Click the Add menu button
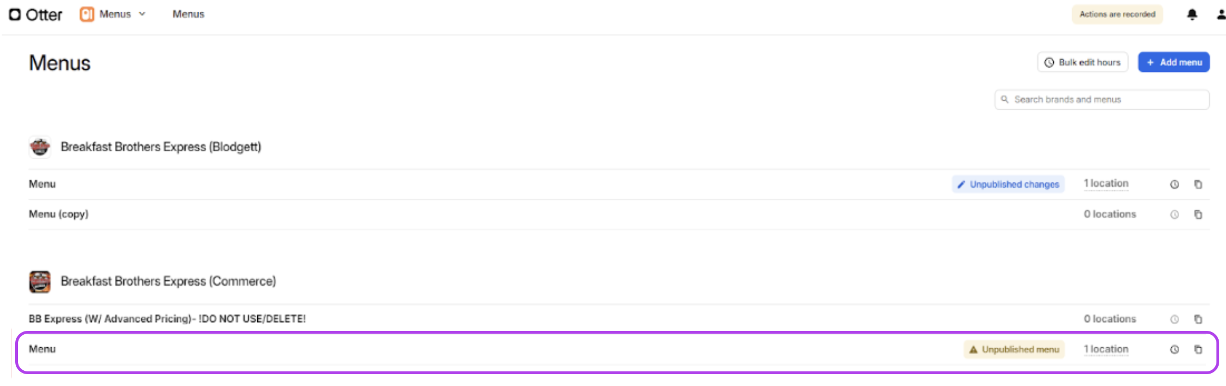 pos(1174,62)
